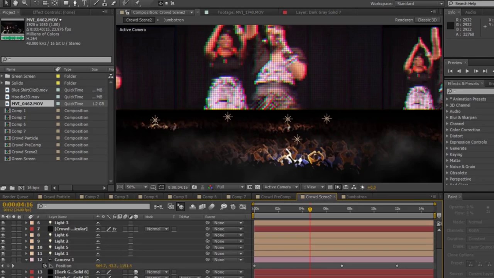Select the Zoom magnifier tool

click(25, 3)
